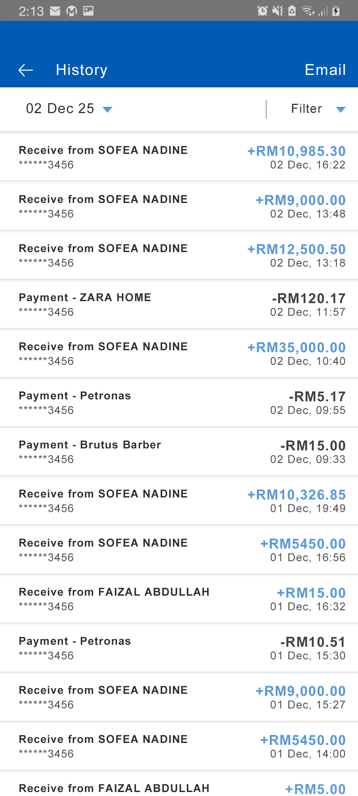This screenshot has width=358, height=796.
Task: Select the ZARA HOME payment entry
Action: click(x=179, y=304)
